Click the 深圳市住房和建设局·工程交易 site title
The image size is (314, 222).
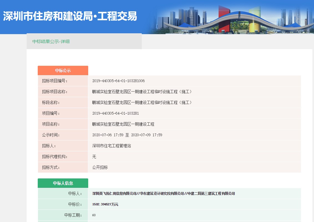(70, 16)
